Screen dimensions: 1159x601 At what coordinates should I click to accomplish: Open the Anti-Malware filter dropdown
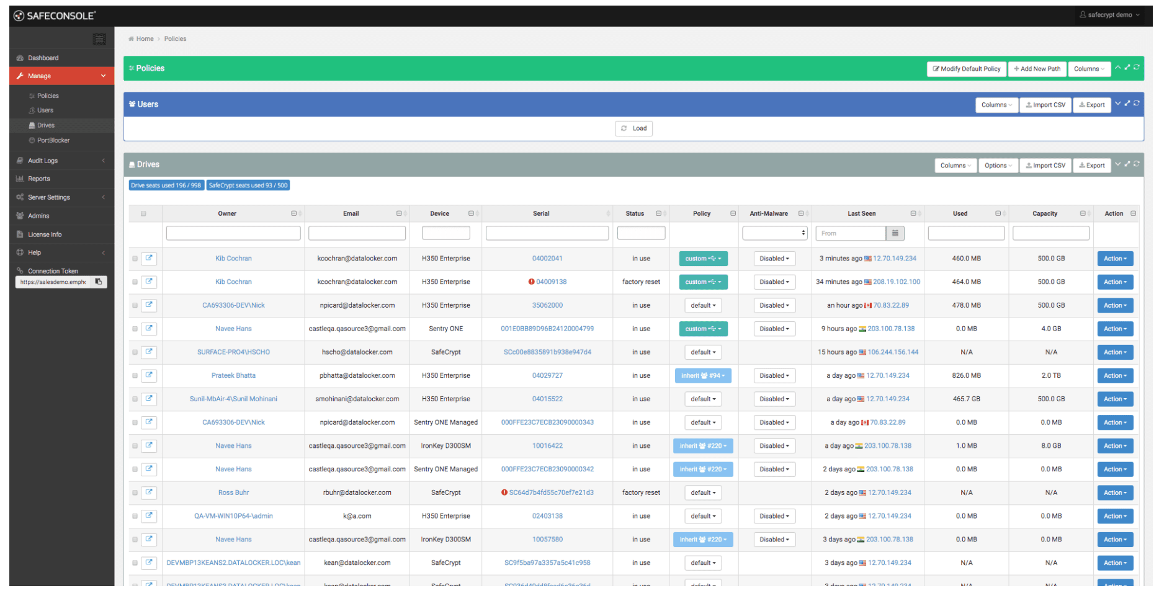[x=774, y=233]
